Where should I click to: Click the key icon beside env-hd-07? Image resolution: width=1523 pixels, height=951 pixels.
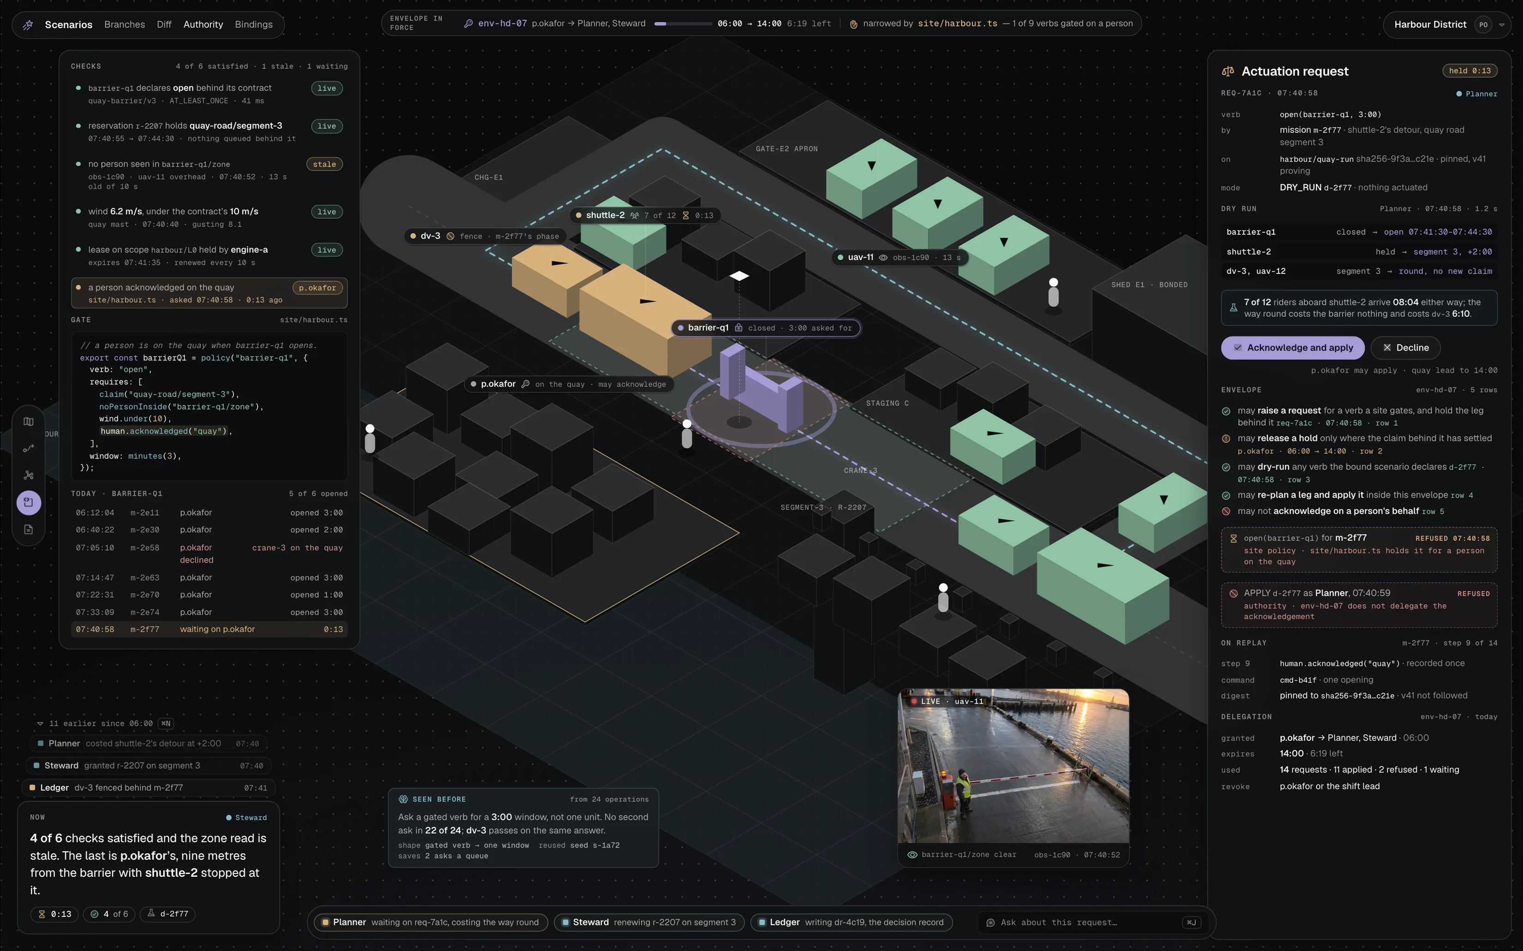[x=468, y=24]
